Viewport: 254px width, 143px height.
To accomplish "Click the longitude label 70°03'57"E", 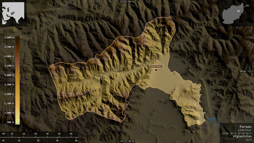I will pos(246,71).
